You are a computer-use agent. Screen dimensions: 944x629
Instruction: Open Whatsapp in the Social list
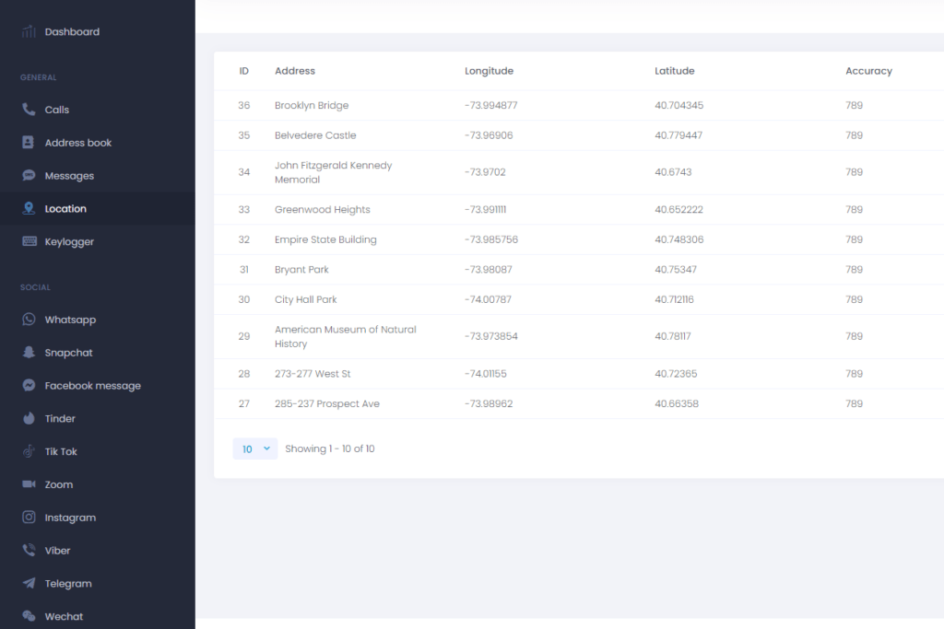point(70,320)
